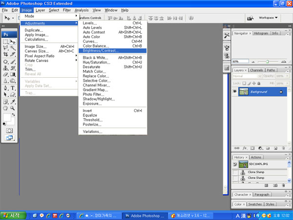Switch to the Actions tab
The height and width of the screenshot is (220, 293).
(x=256, y=157)
